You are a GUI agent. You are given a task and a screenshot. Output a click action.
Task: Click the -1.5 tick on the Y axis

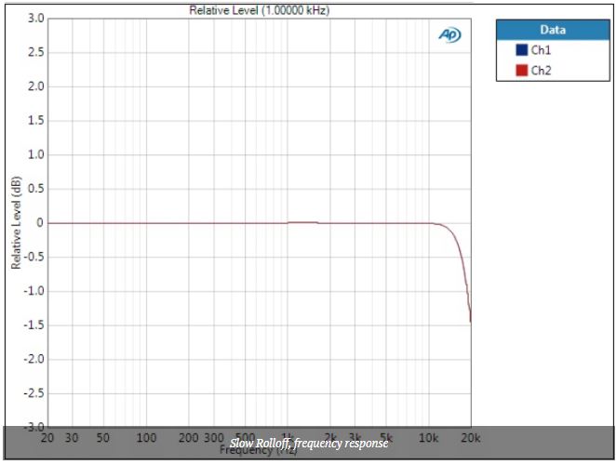33,325
